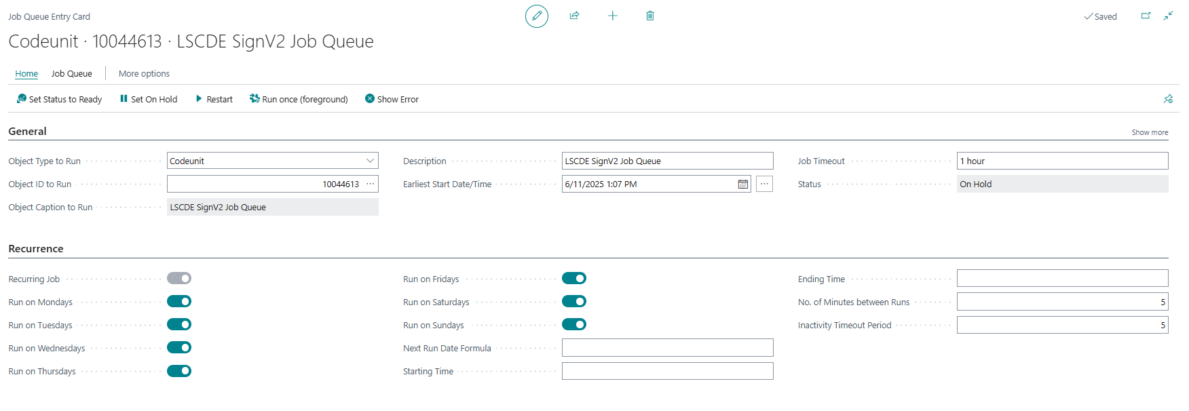The image size is (1189, 411).
Task: Open card in new window icon
Action: click(1146, 16)
